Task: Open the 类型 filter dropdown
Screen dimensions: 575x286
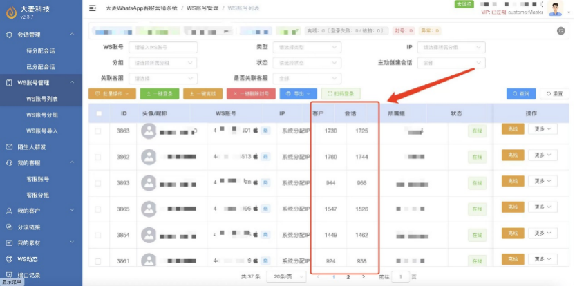Action: [x=307, y=47]
